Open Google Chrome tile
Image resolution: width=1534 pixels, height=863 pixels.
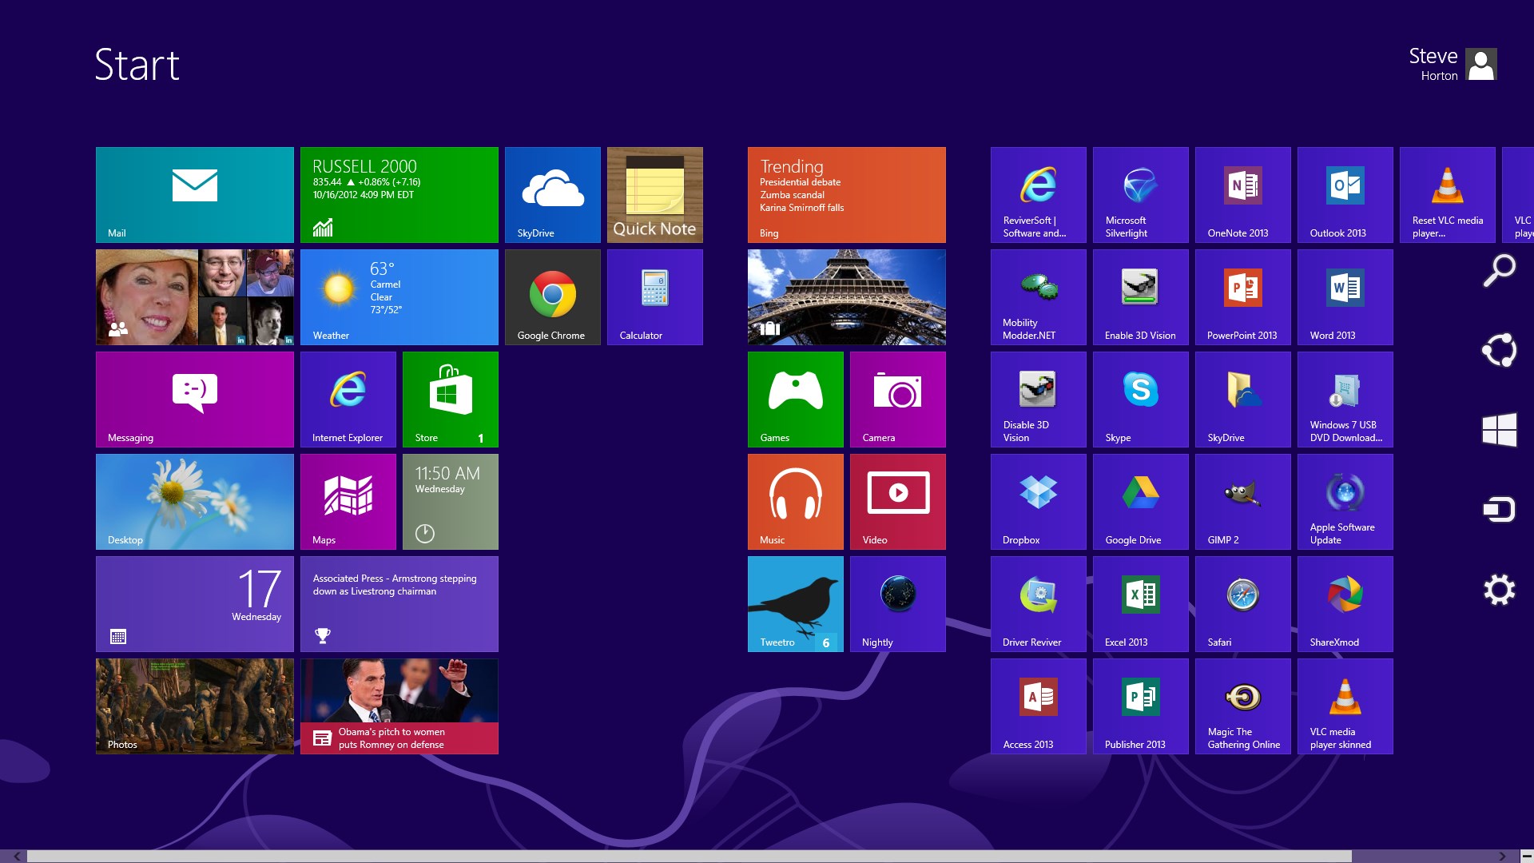[x=553, y=297]
